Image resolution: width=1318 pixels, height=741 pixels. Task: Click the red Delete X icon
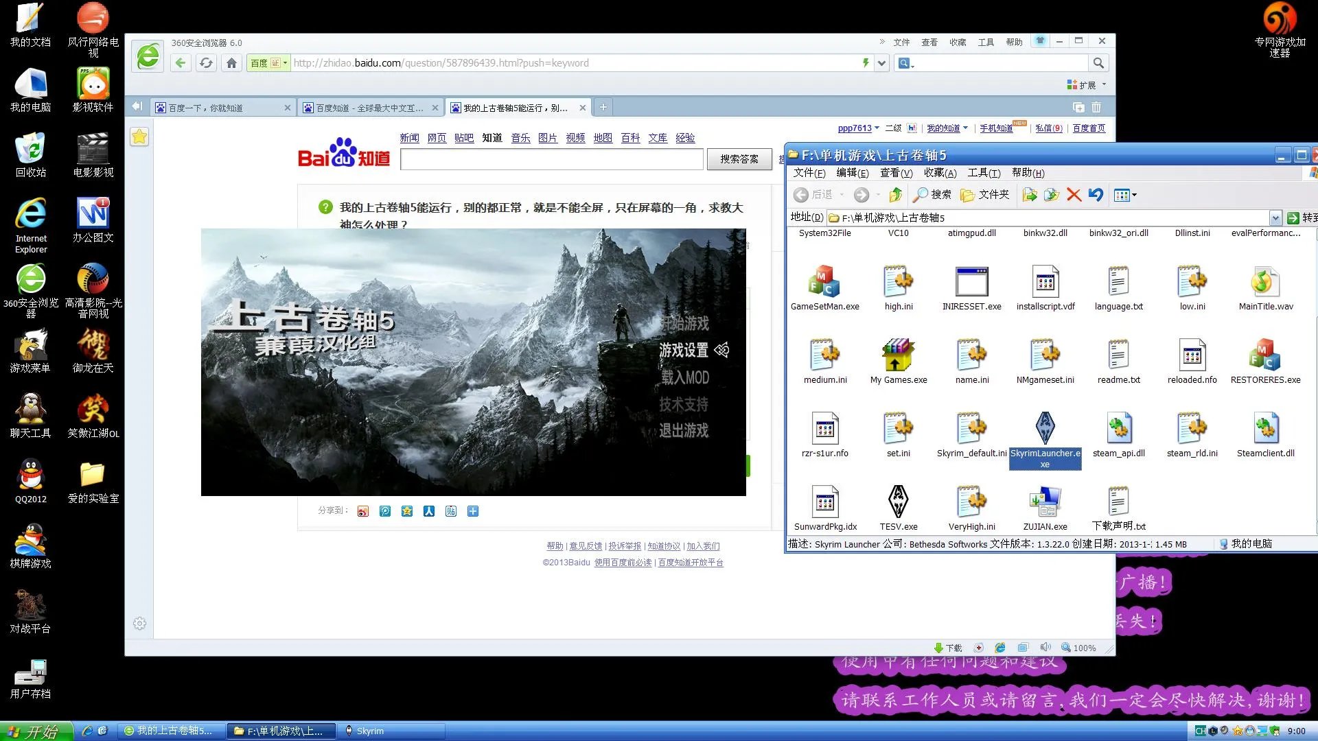(x=1074, y=195)
